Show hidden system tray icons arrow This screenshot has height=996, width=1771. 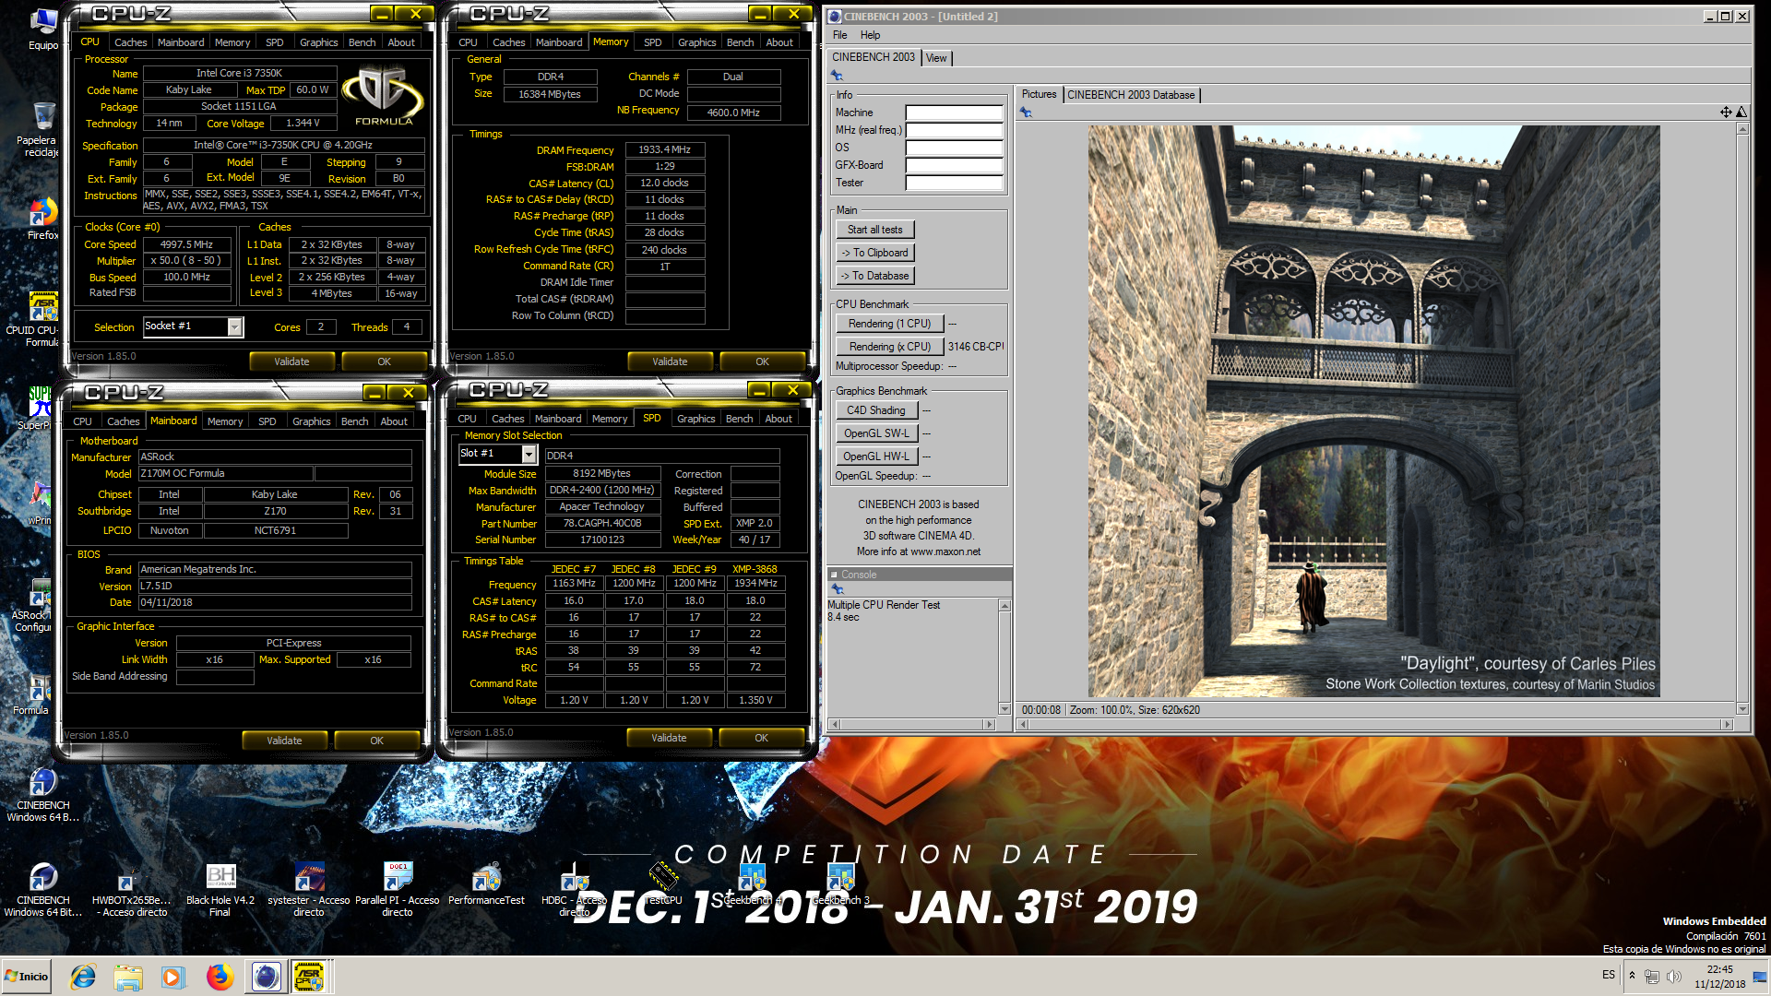1632,975
